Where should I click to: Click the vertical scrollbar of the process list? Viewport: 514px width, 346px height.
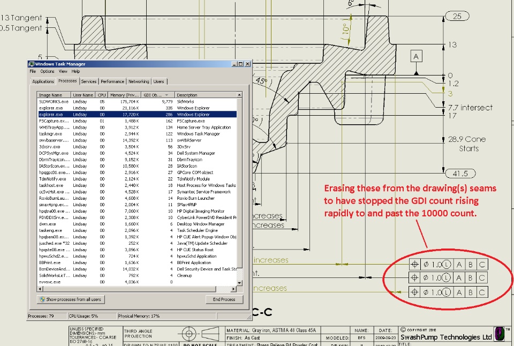tap(239, 189)
